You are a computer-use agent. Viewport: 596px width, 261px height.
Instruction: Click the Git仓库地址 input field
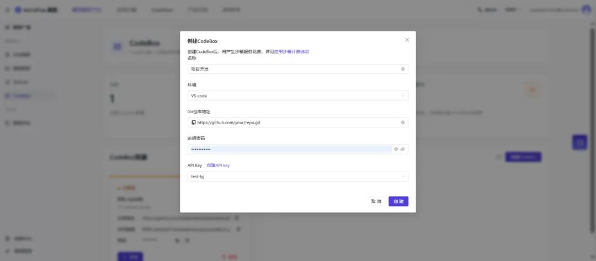(297, 122)
